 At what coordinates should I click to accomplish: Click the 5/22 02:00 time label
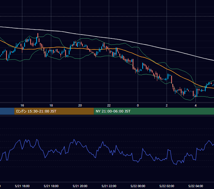coord(167,186)
